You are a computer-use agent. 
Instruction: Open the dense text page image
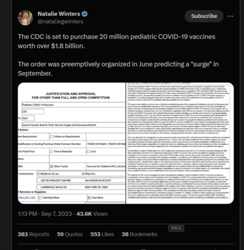tap(180, 143)
